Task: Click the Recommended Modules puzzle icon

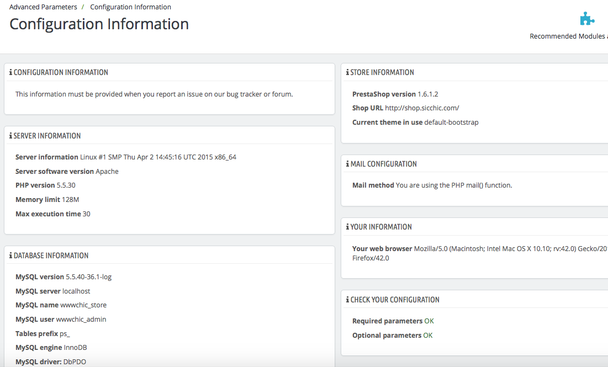Action: pos(587,19)
